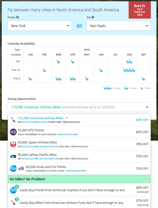Image resolution: width=158 pixels, height=208 pixels.
Task: Click the August 9 to 12 four seats icon
Action: 129,70
